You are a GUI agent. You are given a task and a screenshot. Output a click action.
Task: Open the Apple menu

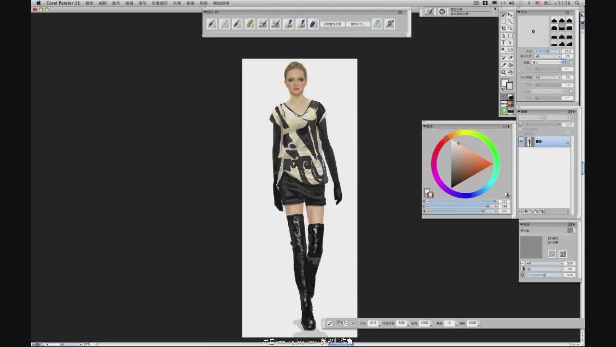click(38, 3)
